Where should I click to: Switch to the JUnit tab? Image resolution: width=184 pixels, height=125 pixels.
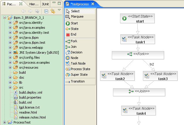(45, 4)
